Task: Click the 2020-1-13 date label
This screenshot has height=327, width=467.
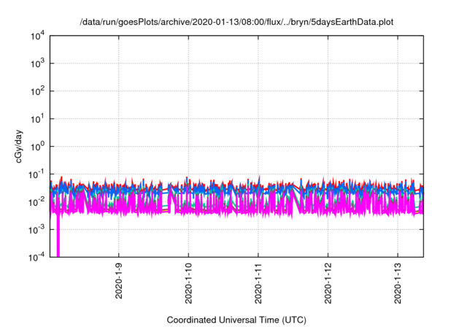Action: point(398,283)
